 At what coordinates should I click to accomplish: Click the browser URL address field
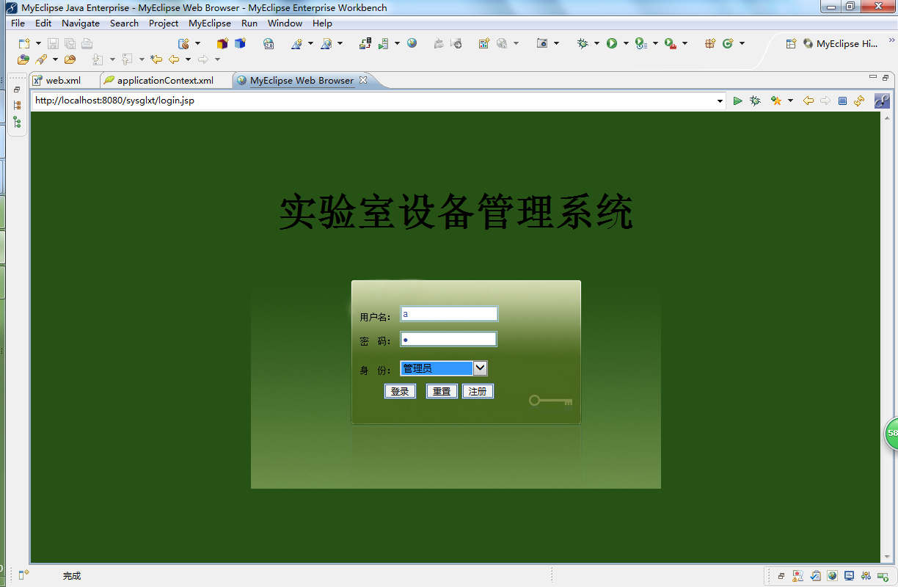tap(373, 101)
